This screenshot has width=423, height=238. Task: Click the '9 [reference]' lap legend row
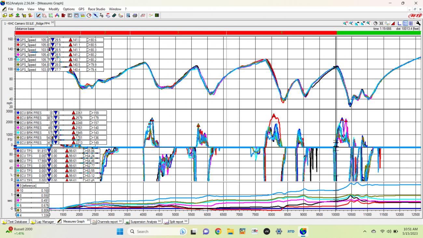point(33,186)
